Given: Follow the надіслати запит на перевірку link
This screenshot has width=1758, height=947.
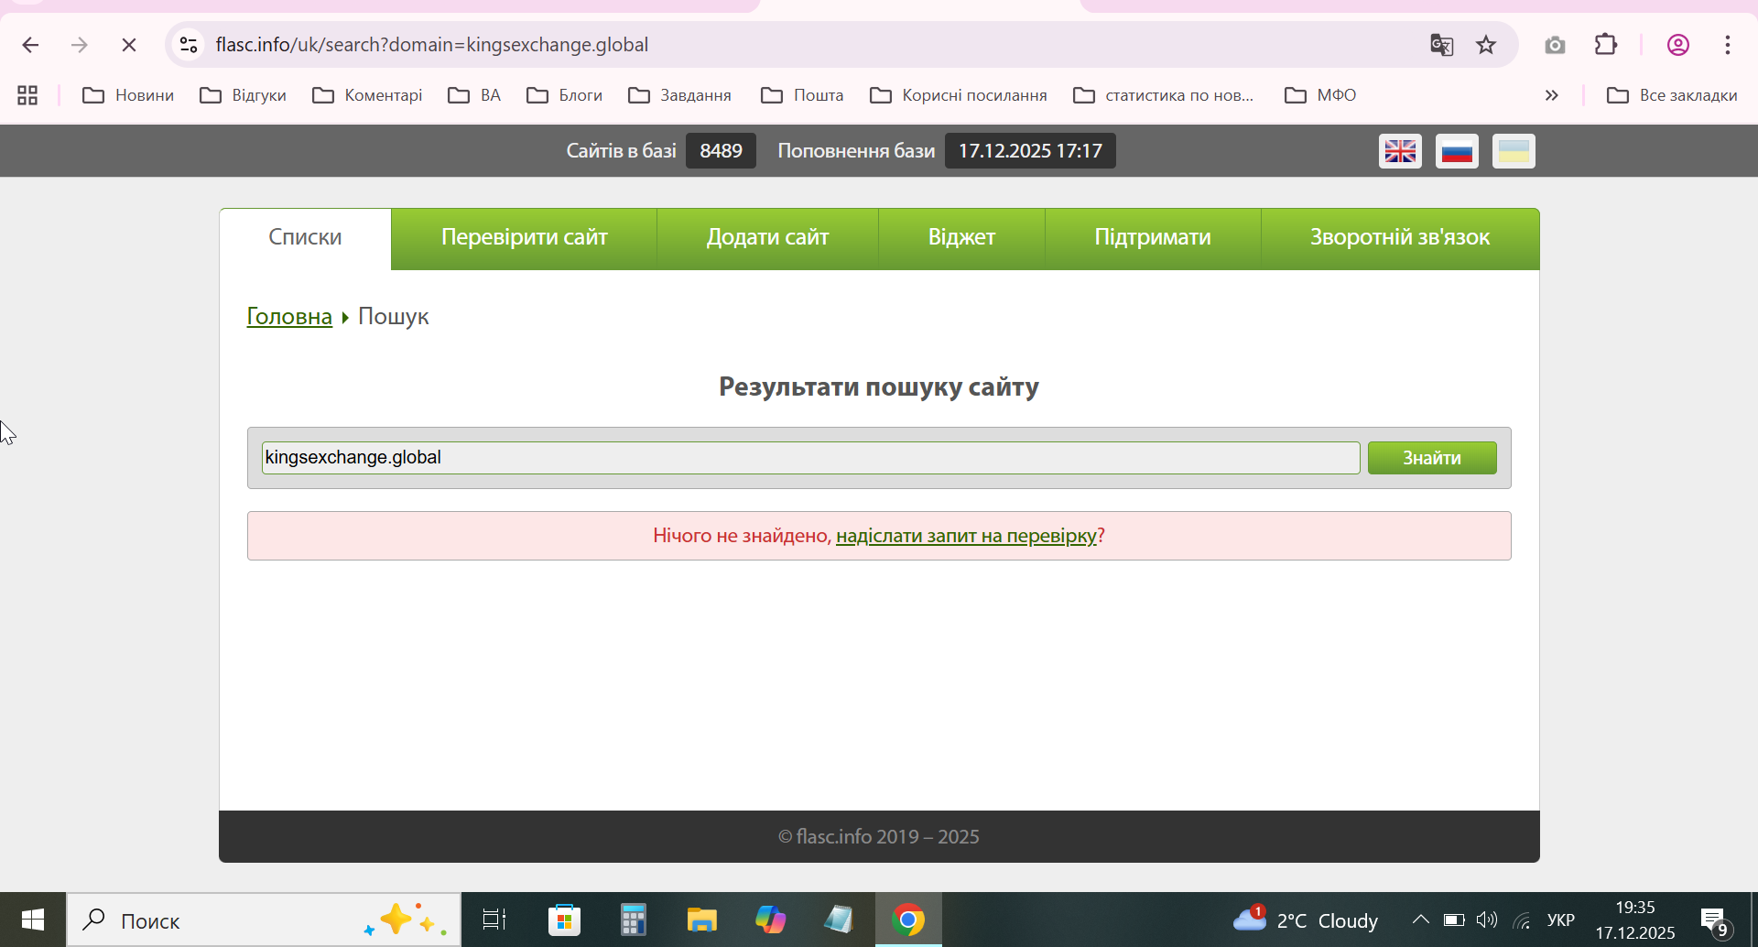Looking at the screenshot, I should [966, 536].
